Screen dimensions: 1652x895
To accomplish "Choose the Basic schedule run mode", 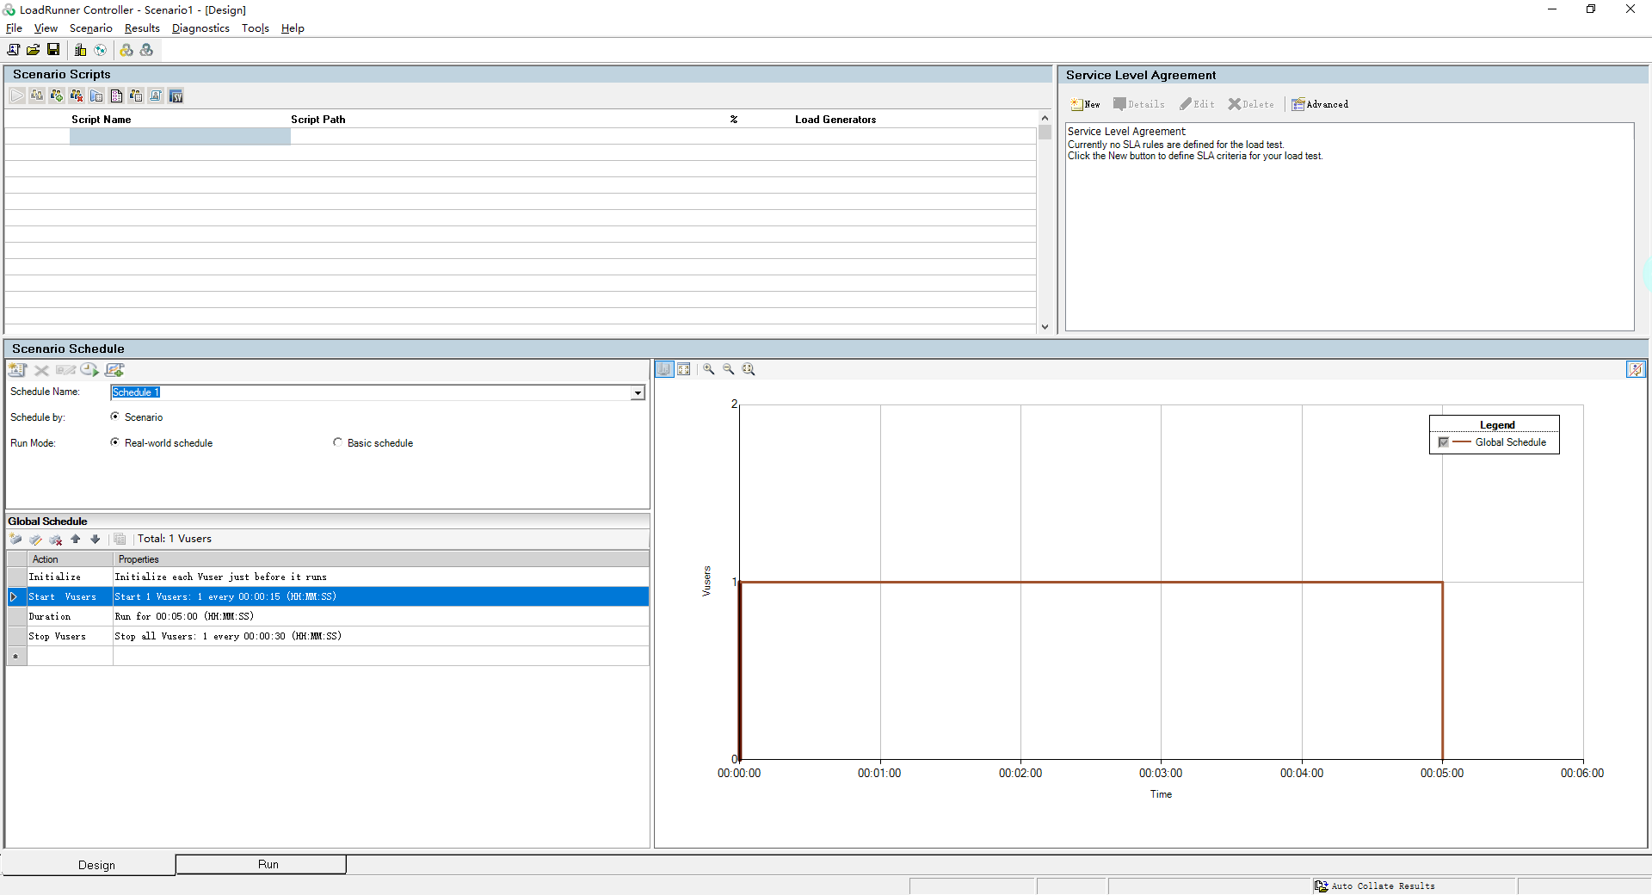I will pos(337,442).
